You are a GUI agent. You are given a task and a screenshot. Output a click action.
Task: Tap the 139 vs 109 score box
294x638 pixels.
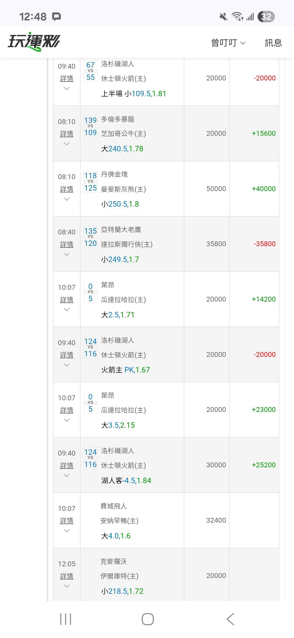pos(90,127)
